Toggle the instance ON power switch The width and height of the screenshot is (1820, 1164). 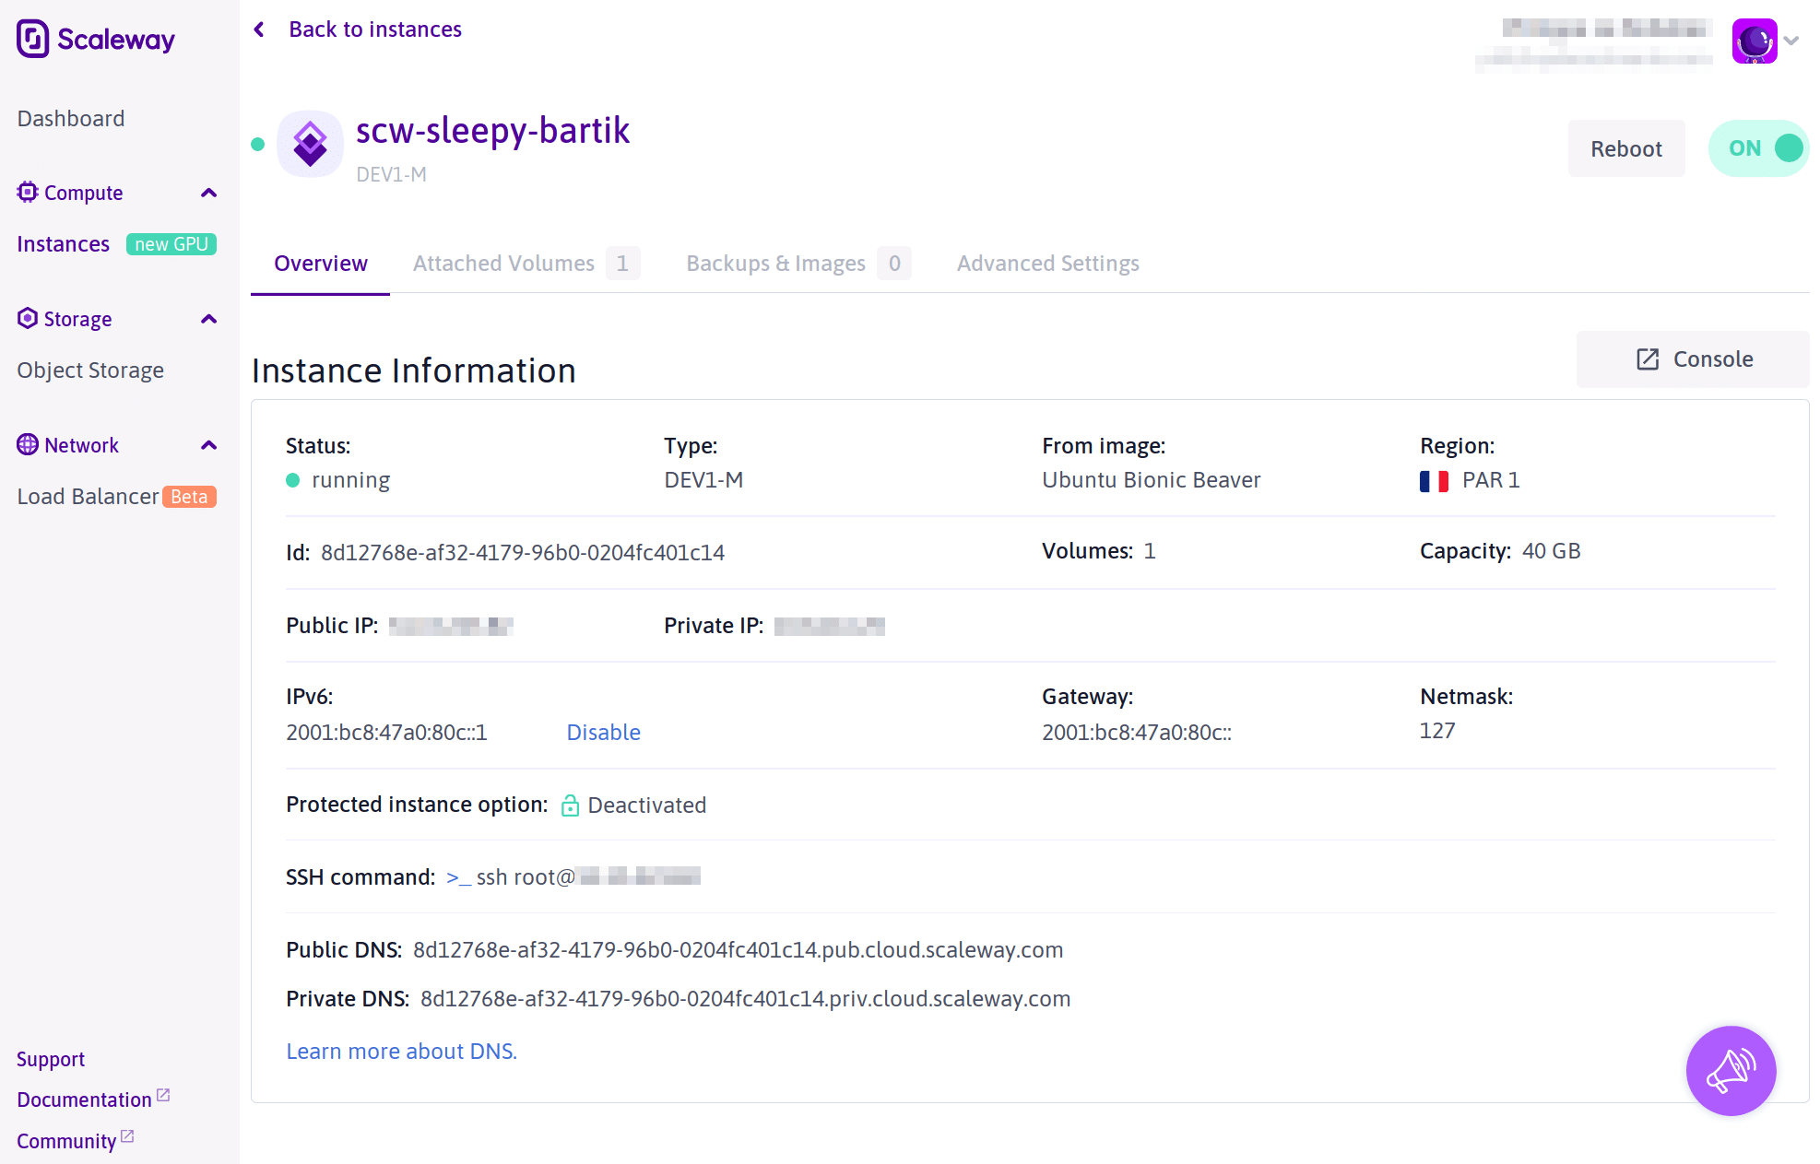coord(1758,148)
